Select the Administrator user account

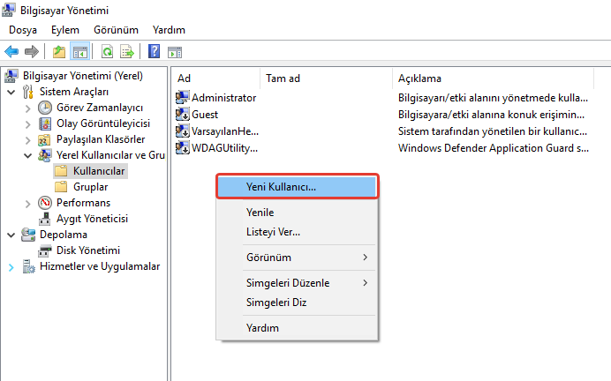pyautogui.click(x=223, y=98)
